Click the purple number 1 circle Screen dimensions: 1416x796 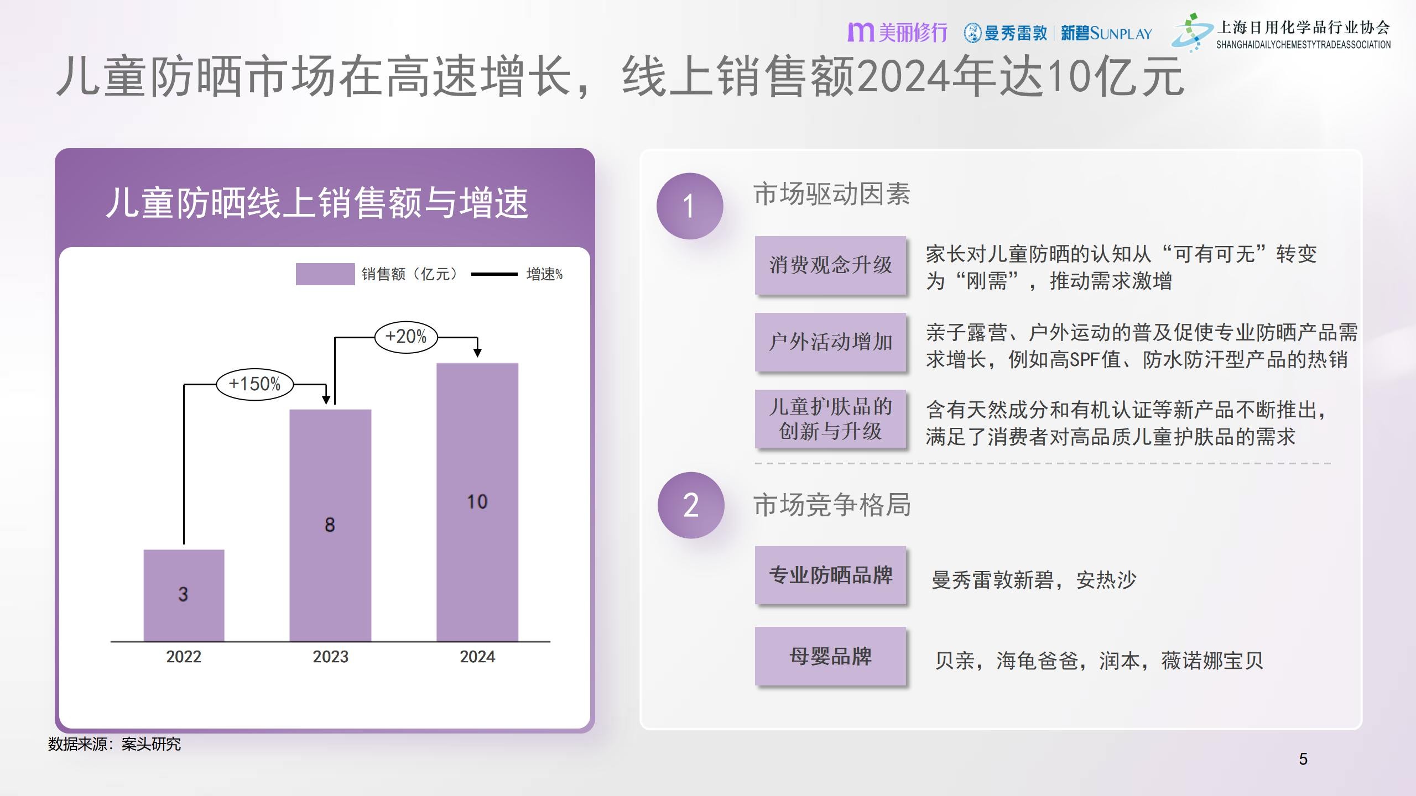tap(689, 206)
